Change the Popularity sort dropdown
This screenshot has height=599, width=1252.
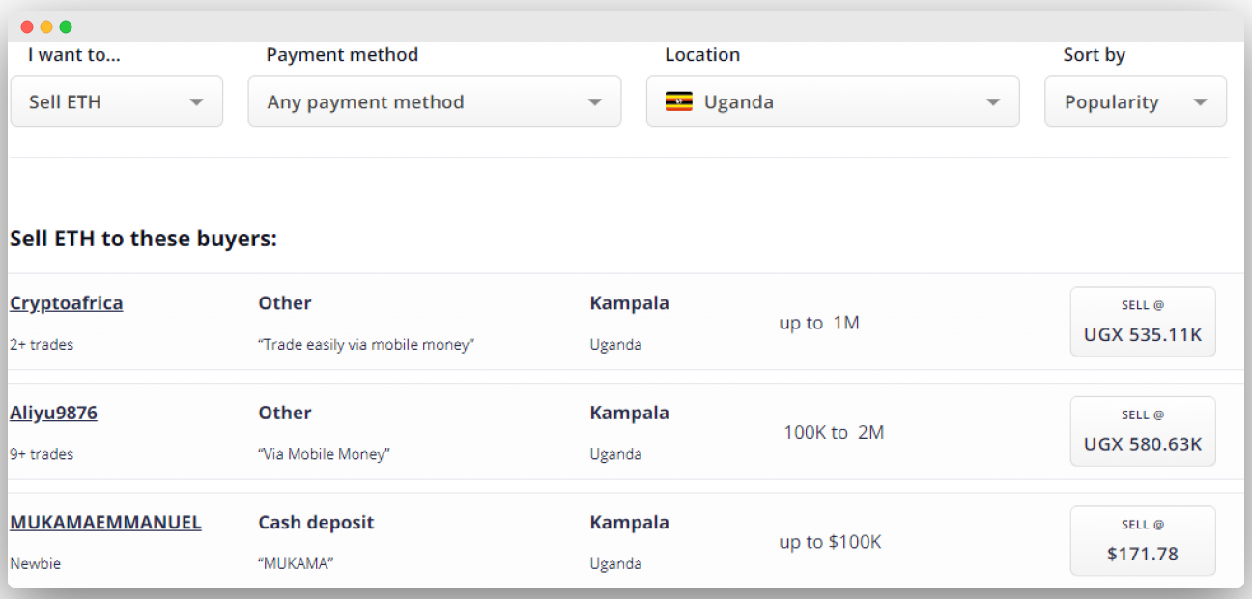pos(1135,101)
